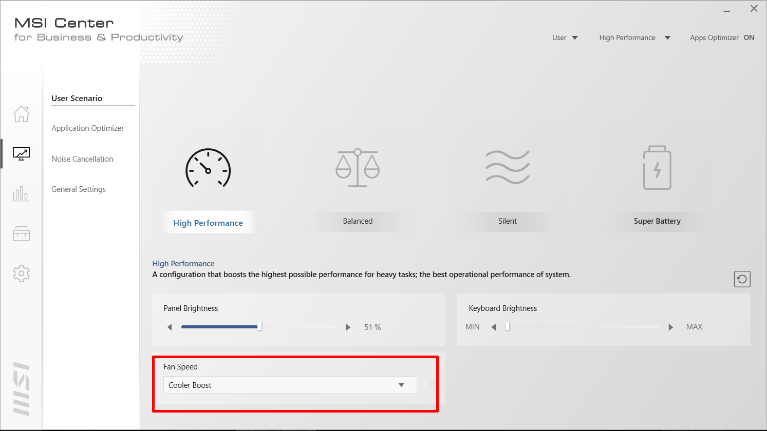Open the bar chart monitoring sidebar icon
The image size is (767, 431).
21,194
